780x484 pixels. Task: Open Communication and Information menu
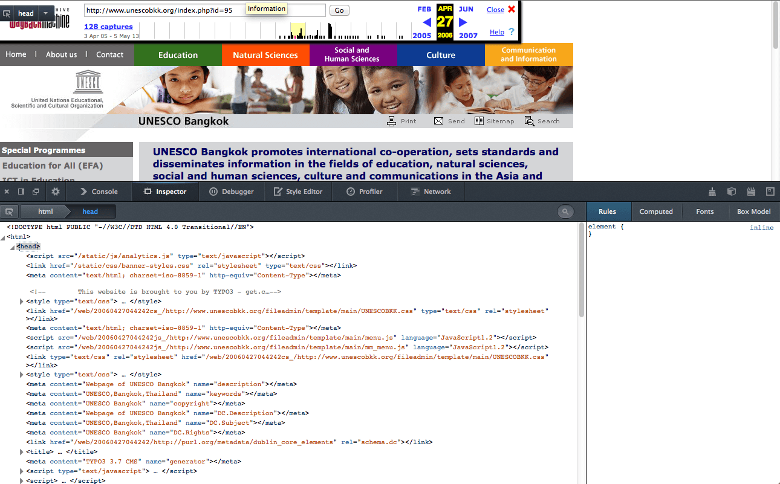click(528, 55)
